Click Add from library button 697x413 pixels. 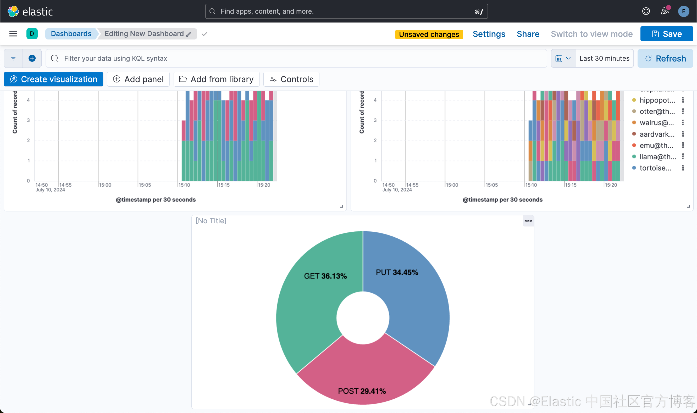216,79
